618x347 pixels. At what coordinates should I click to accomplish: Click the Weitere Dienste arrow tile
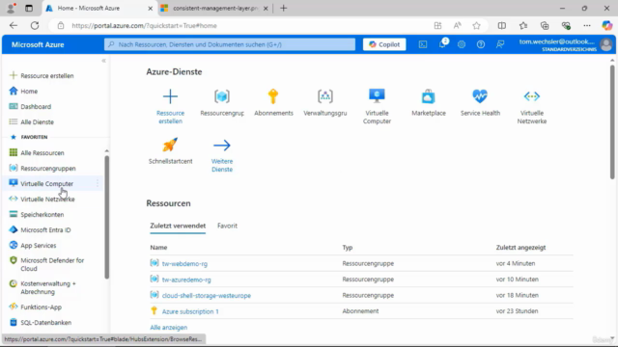(x=222, y=155)
